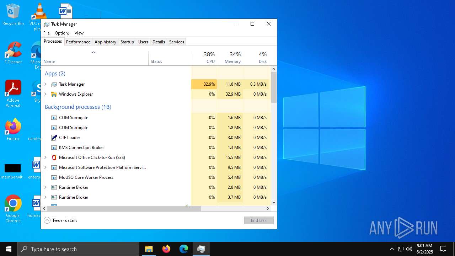
Task: Open the Recycle Bin desktop icon
Action: pos(13,15)
